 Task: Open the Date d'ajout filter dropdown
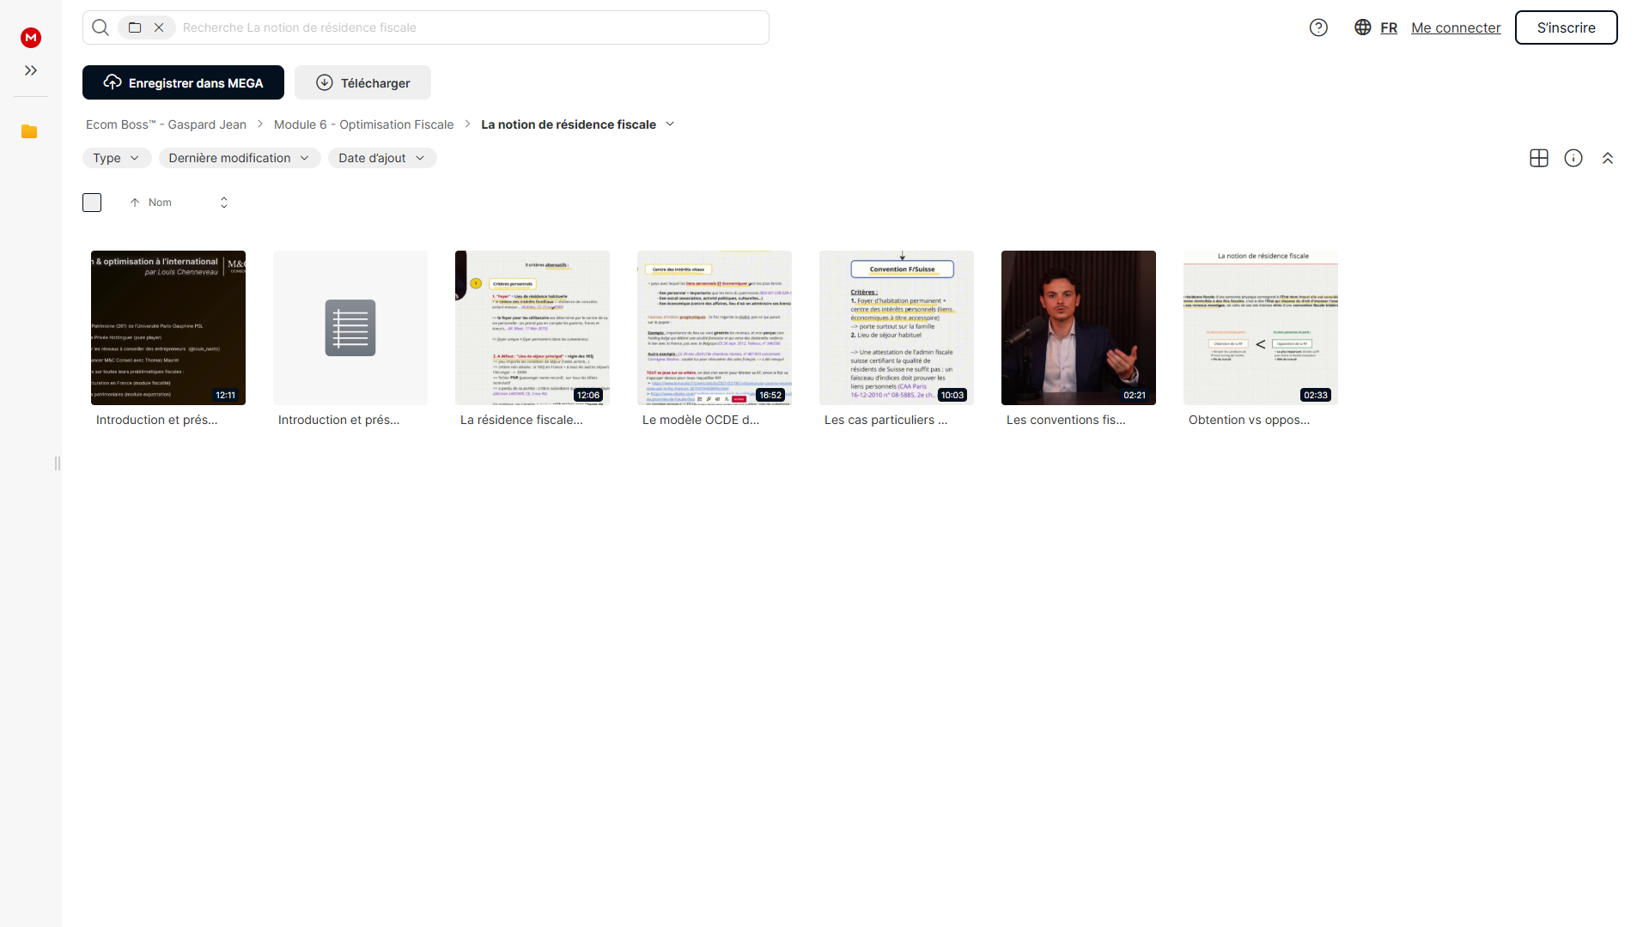click(x=382, y=158)
